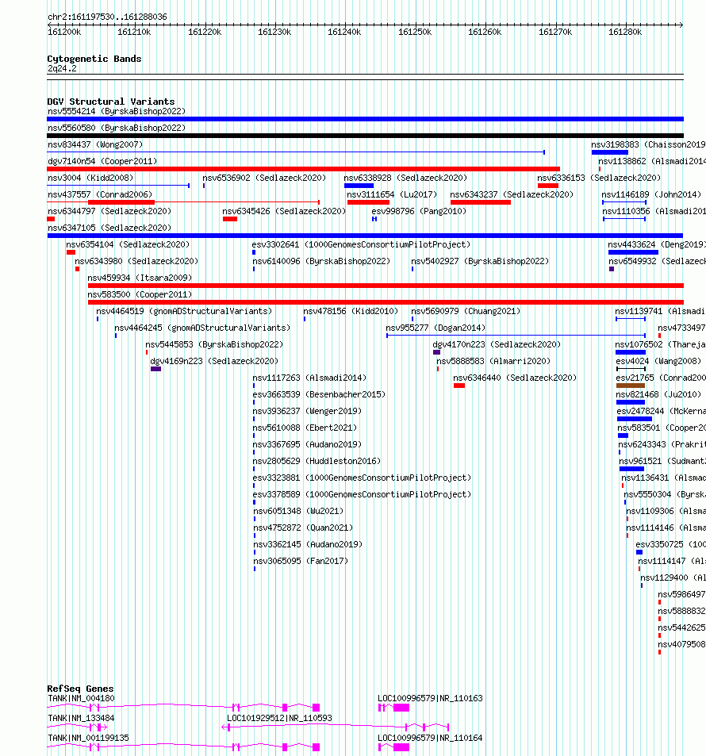This screenshot has height=756, width=706.
Task: Open nsv4464519 gnomADStructuralVariants label
Action: (184, 311)
